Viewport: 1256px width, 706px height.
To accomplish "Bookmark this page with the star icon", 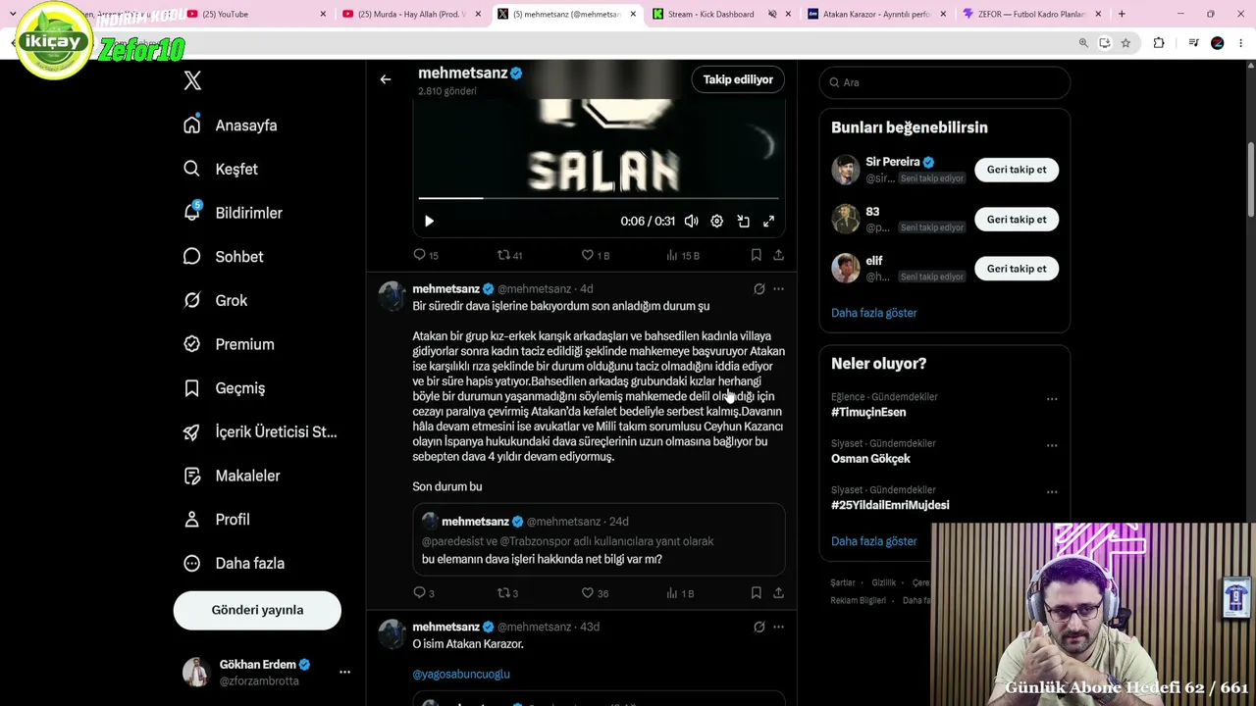I will (x=1125, y=43).
